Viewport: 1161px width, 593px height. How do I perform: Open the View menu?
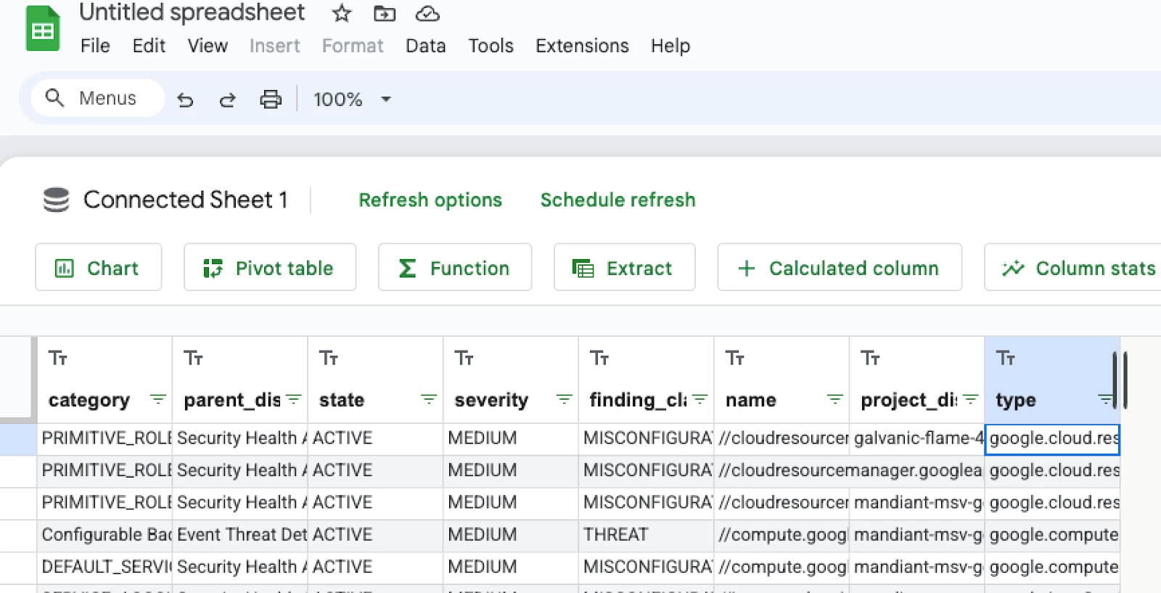(x=208, y=46)
